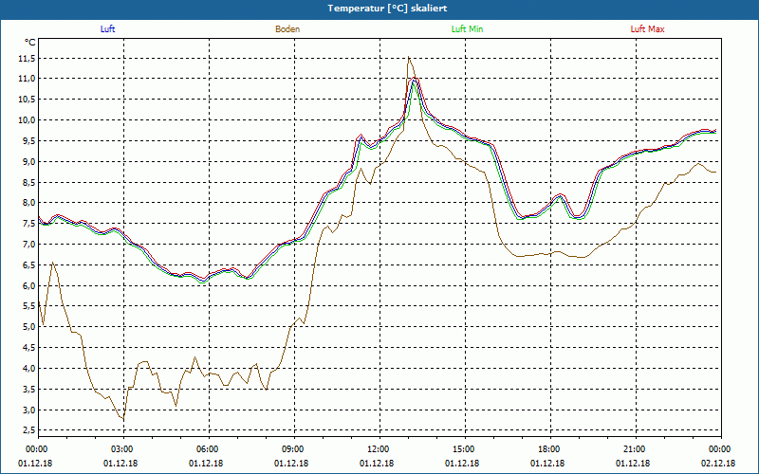Click the 01.12.18 date beneath 15:00
Viewport: 759px width, 474px height.
click(x=462, y=464)
